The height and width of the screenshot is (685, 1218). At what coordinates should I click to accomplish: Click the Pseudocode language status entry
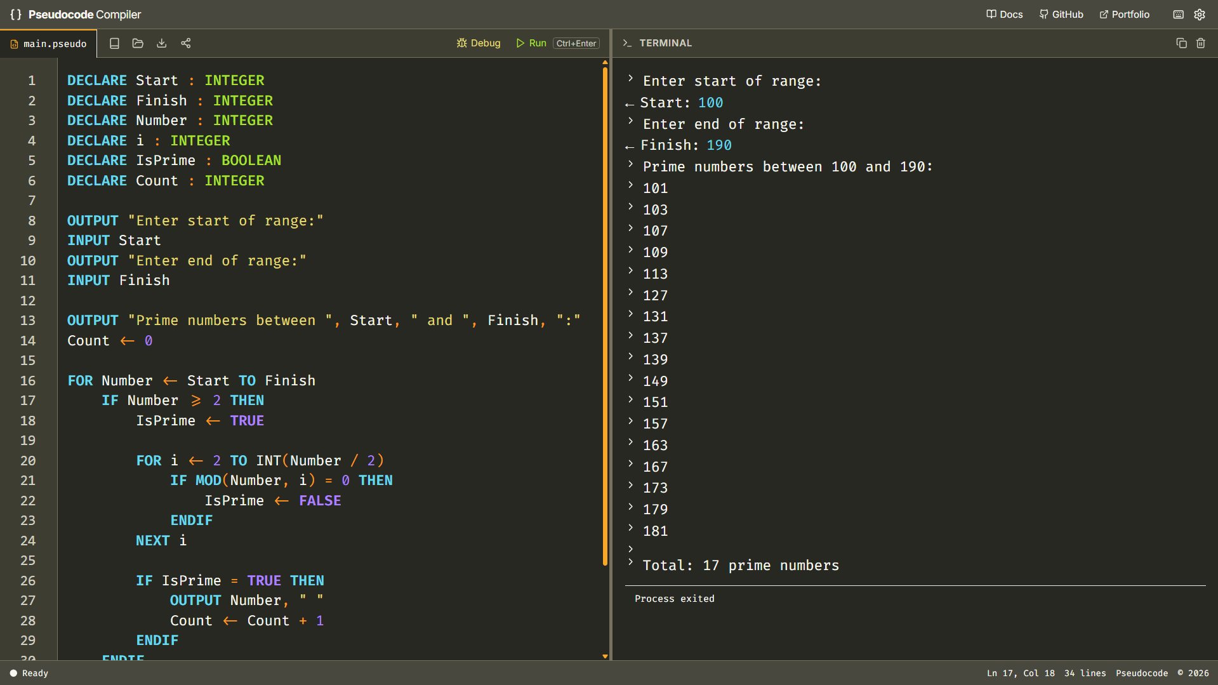point(1141,673)
